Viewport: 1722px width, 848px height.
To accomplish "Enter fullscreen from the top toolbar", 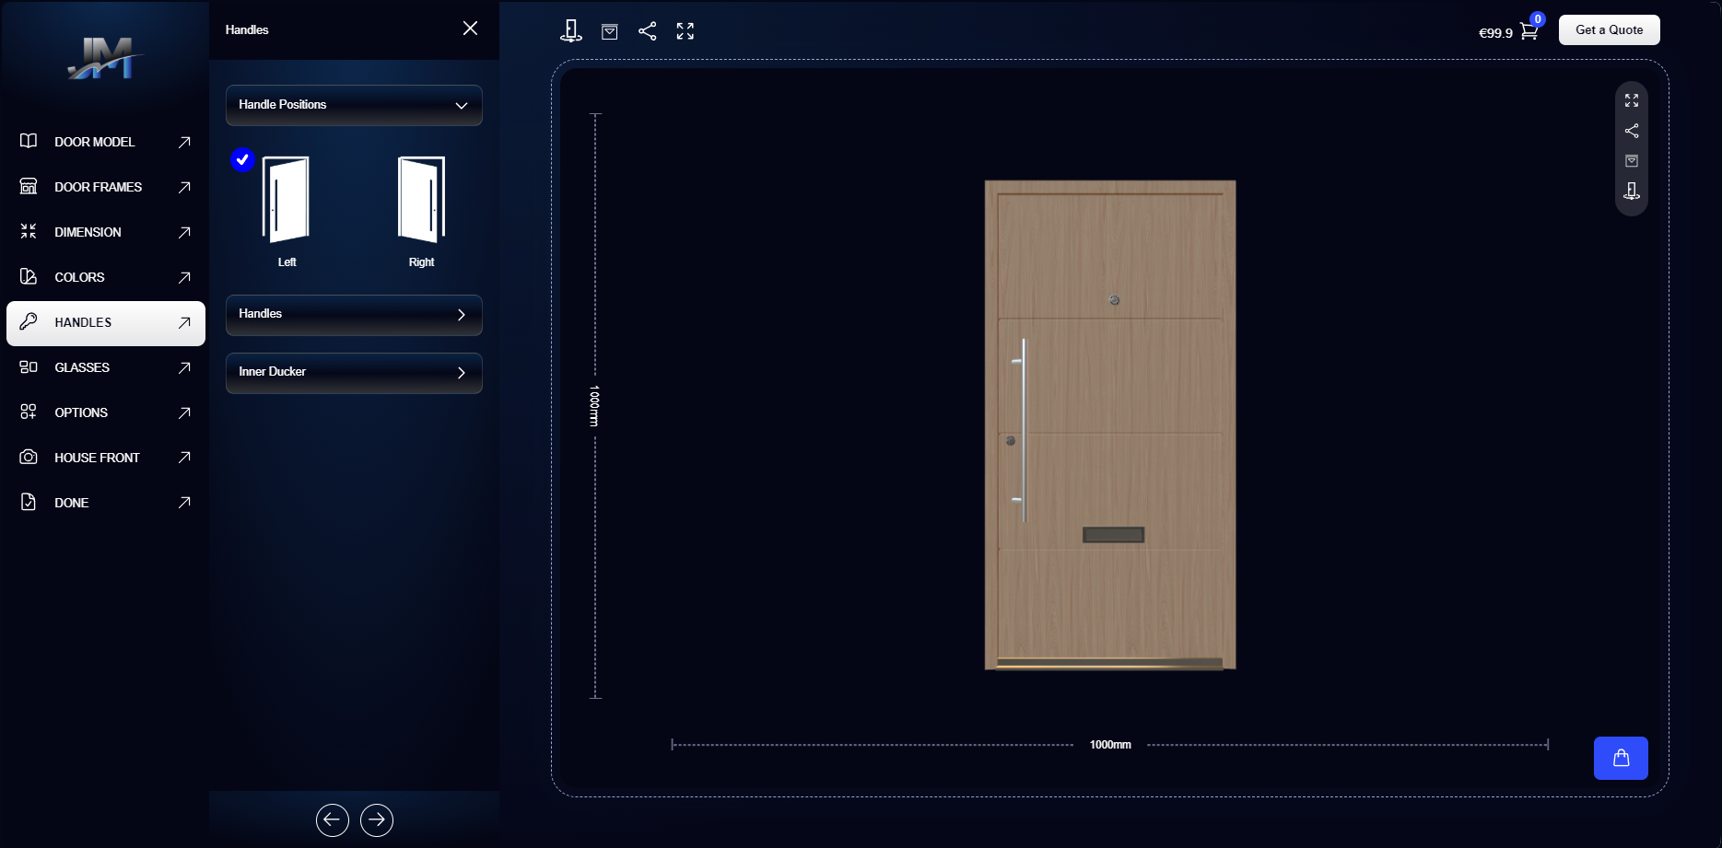I will 685,31.
